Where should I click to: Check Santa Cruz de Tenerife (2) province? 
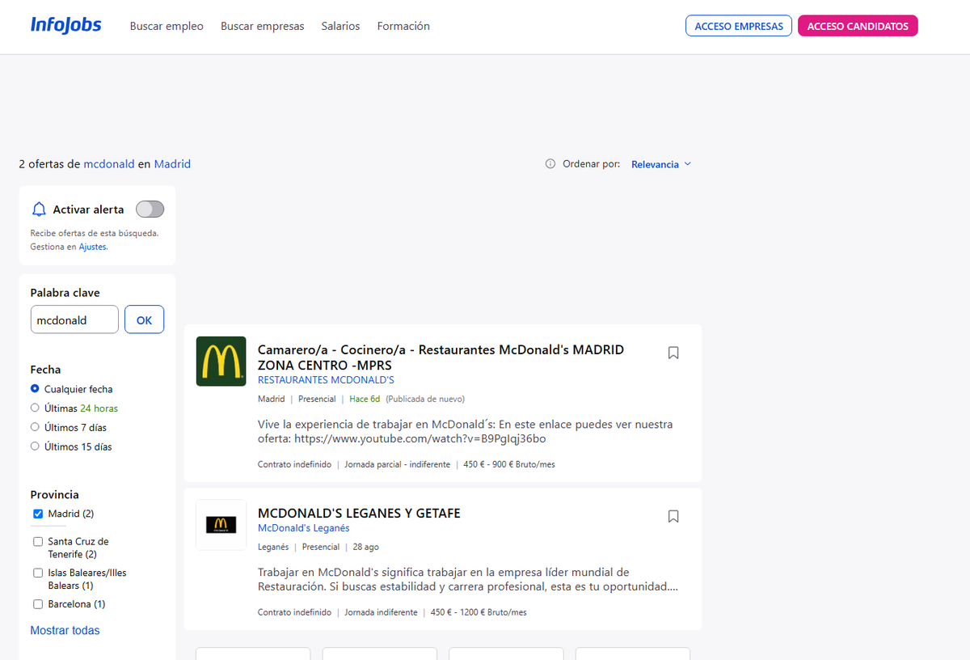(38, 542)
